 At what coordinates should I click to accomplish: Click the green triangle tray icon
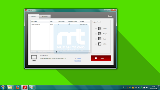click(x=141, y=88)
